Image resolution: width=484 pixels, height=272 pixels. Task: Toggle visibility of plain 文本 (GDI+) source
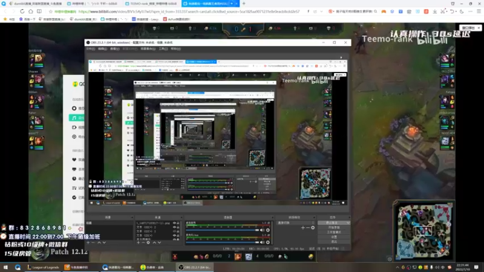tap(174, 235)
